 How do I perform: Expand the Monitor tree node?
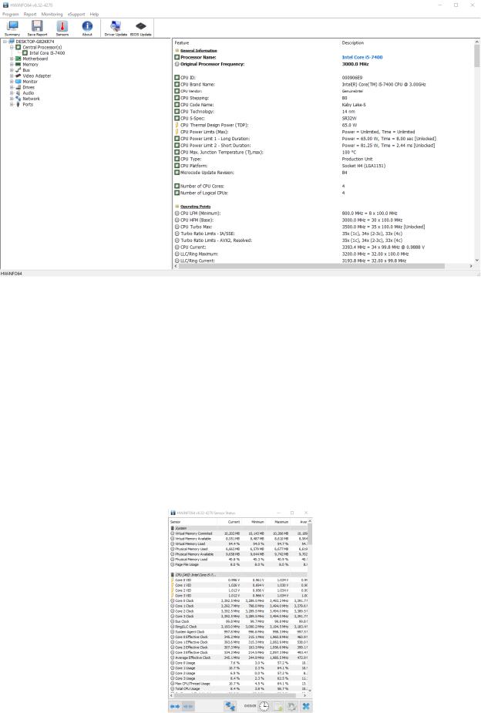pos(12,82)
